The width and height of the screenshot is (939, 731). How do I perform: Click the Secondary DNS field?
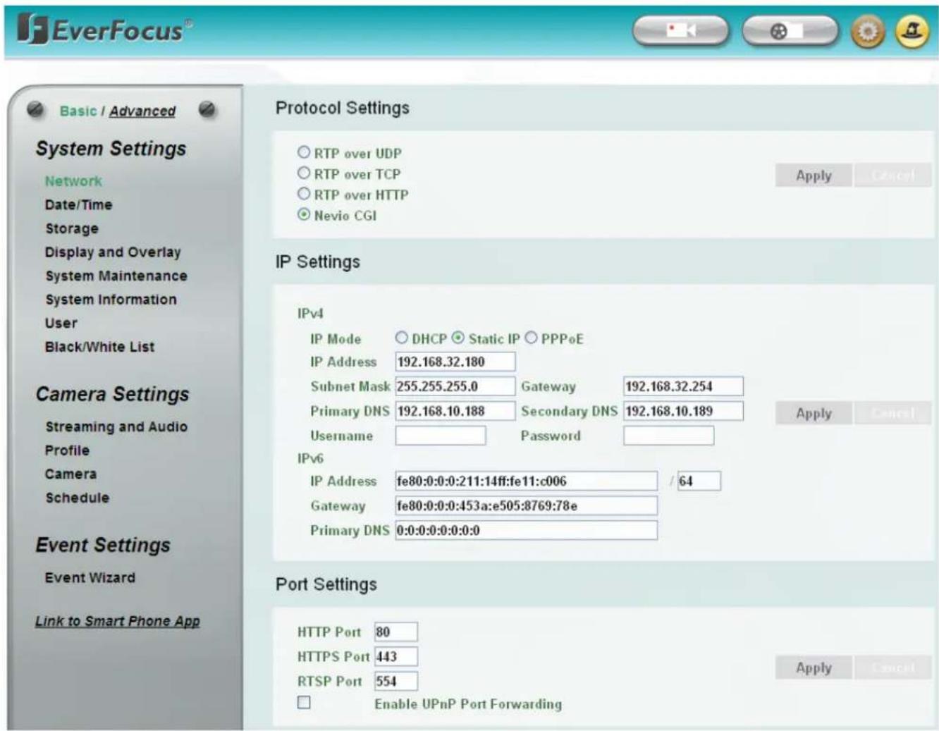pyautogui.click(x=683, y=411)
